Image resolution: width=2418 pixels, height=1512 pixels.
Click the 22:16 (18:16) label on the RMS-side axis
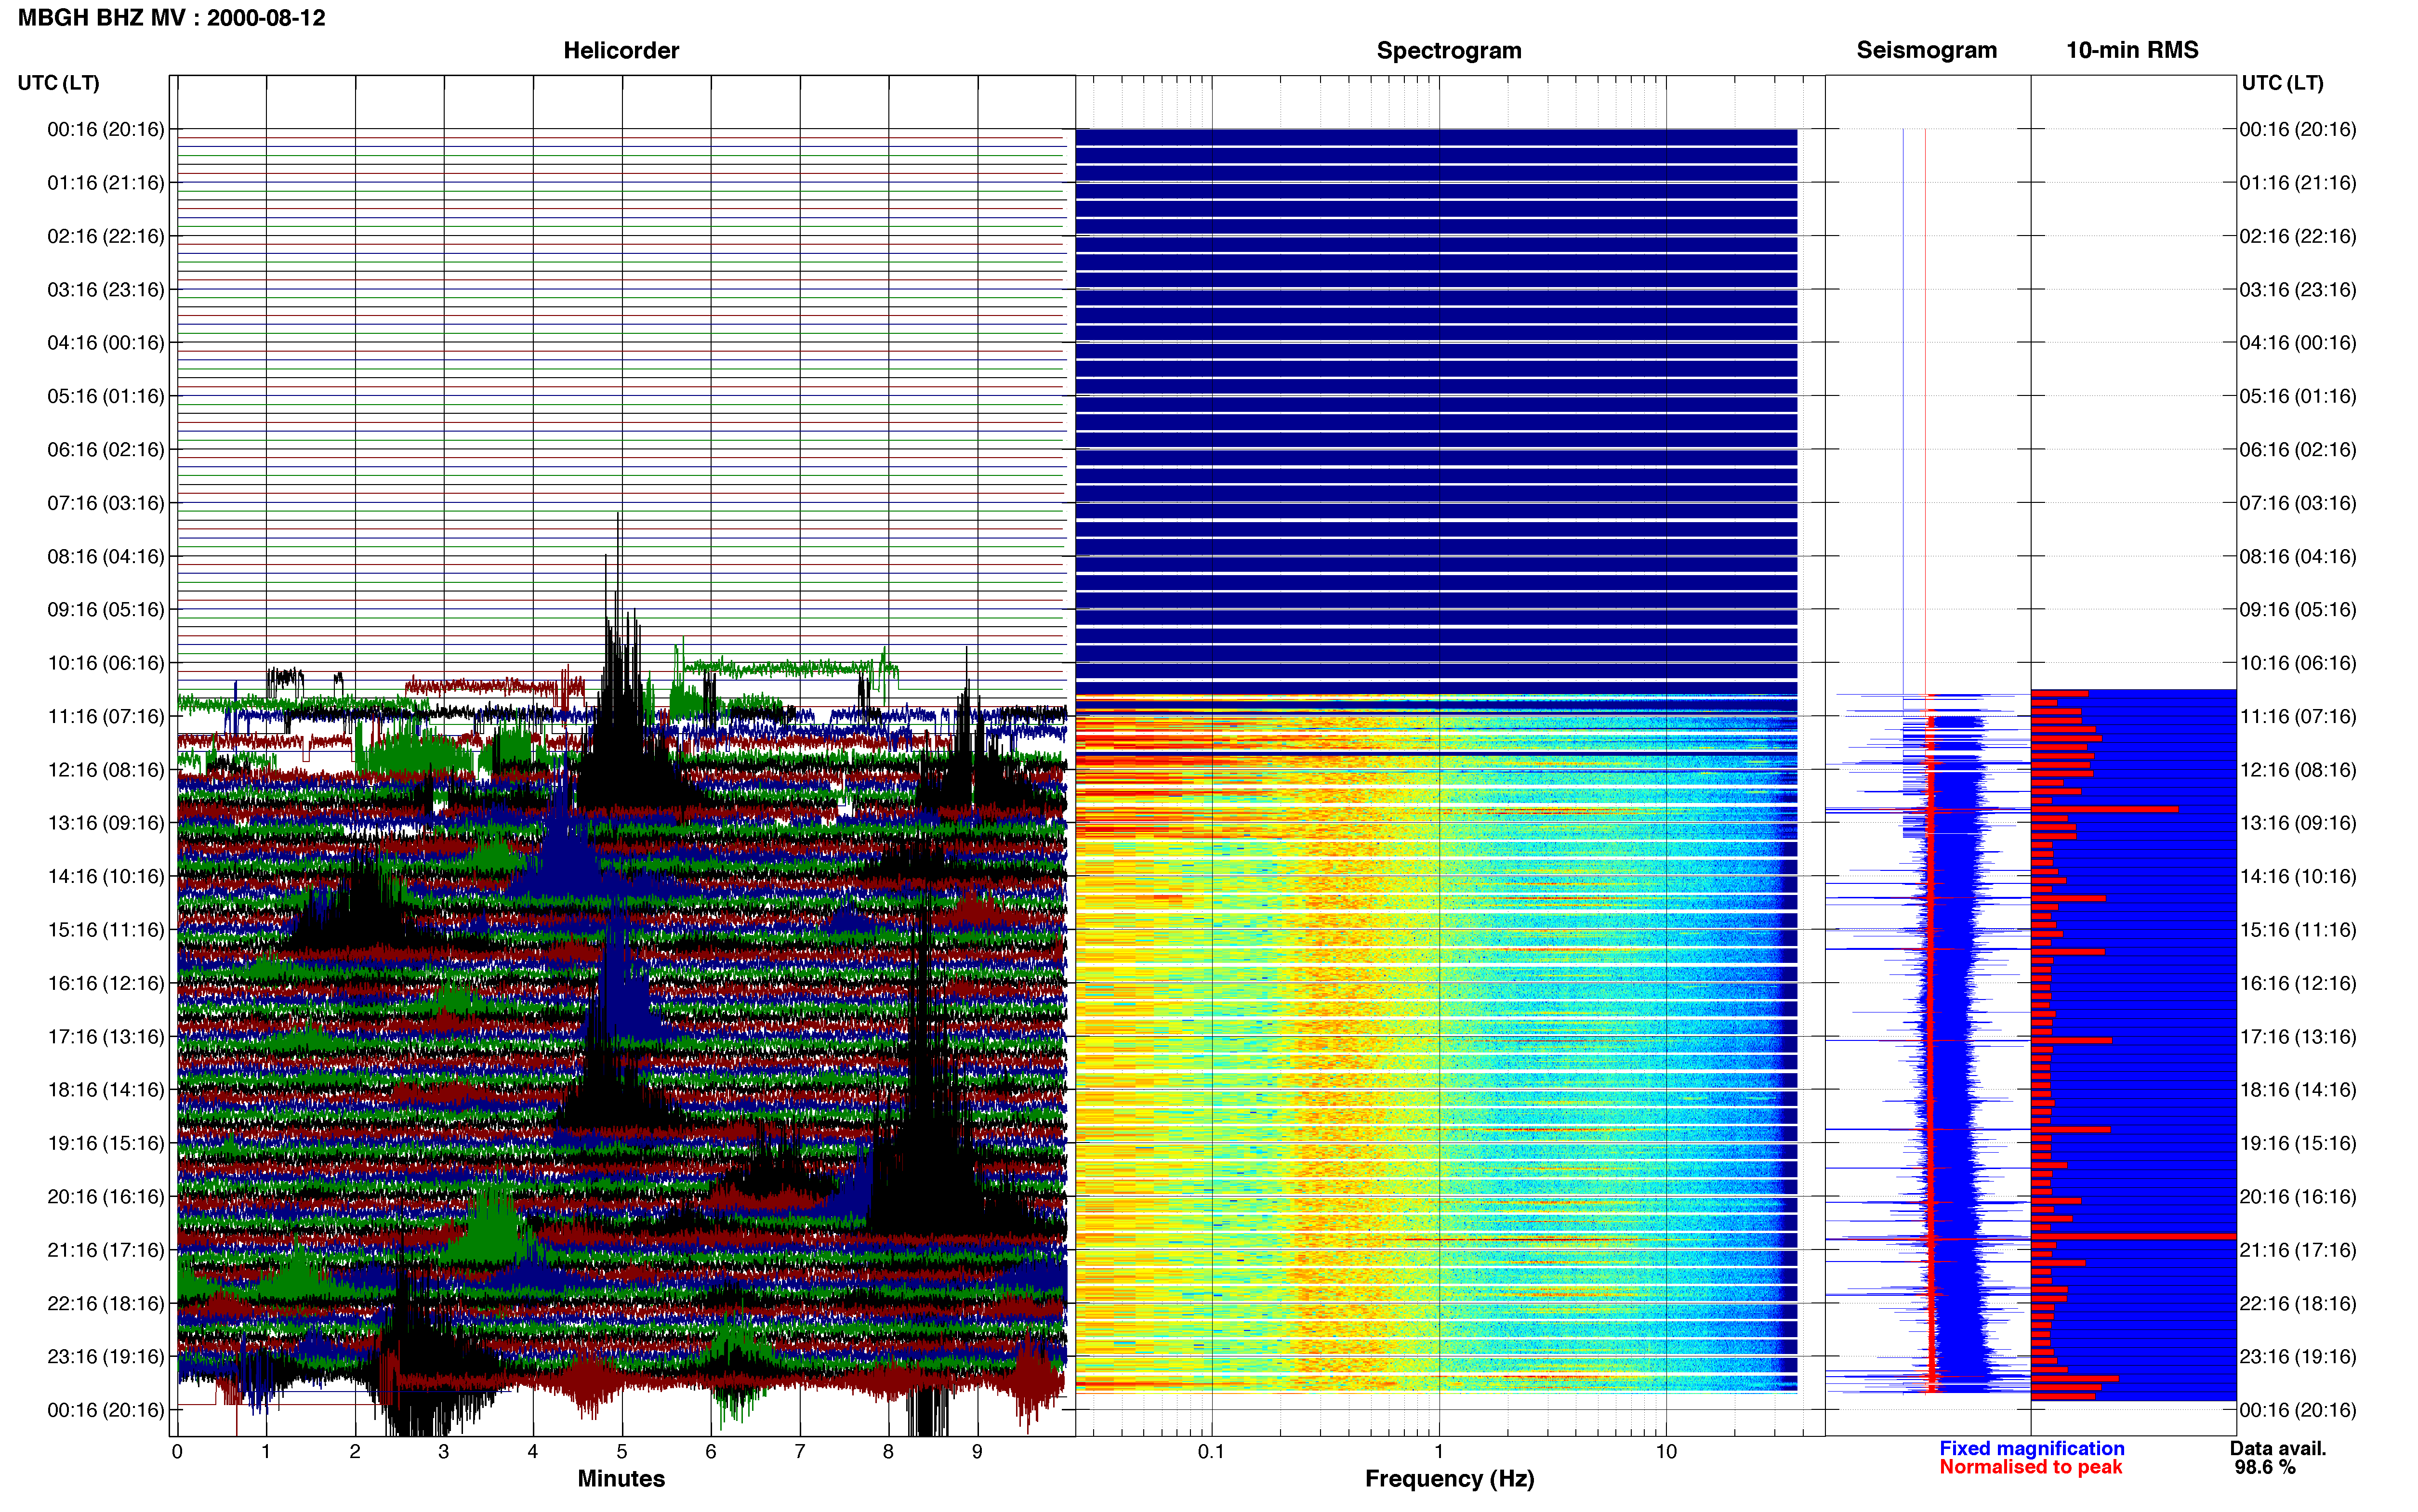tap(2298, 1303)
